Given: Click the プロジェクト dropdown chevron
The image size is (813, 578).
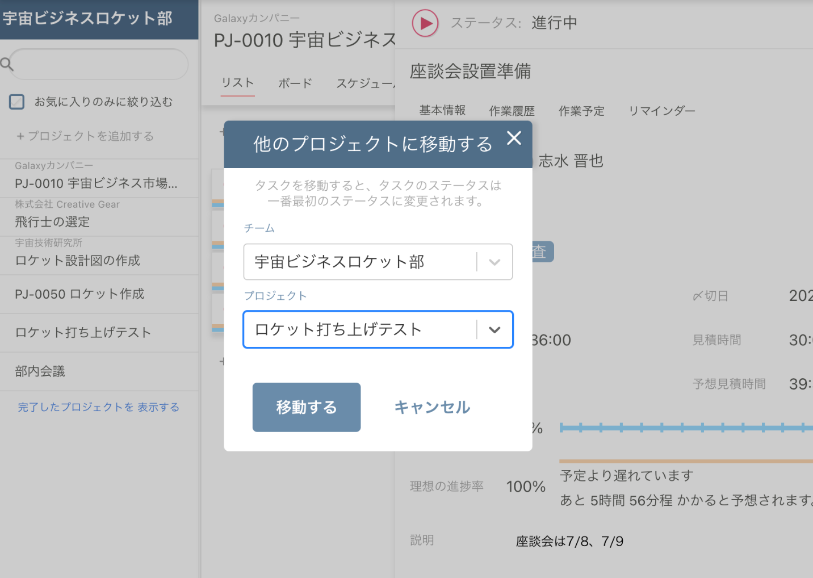Looking at the screenshot, I should pos(494,329).
